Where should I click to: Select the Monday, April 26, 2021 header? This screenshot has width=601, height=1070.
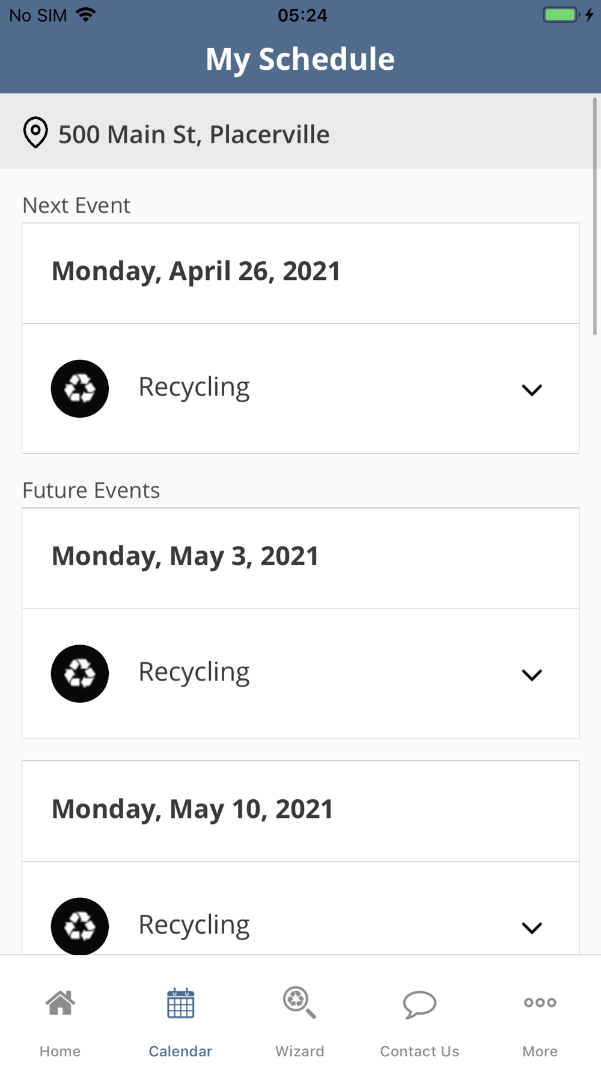click(196, 271)
